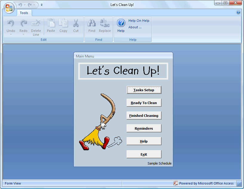Open the Office button menu
Screen dimensions: 244x189
coord(9,8)
